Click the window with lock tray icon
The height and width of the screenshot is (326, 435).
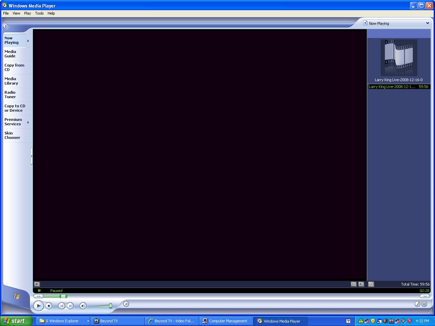(379, 321)
